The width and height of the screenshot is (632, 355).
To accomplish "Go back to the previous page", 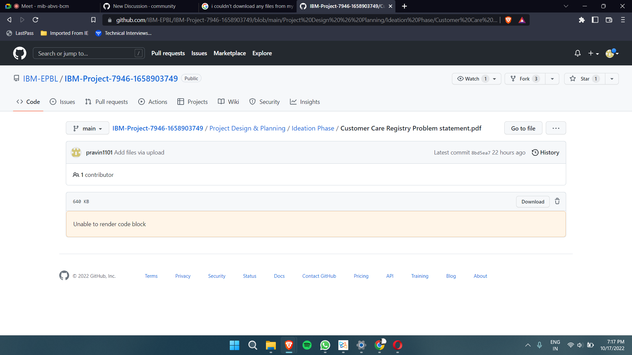I will pos(9,20).
